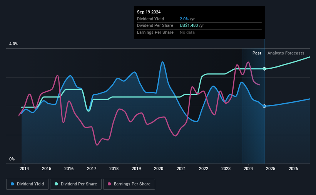Click the 2017 x-axis label
The width and height of the screenshot is (316, 195).
92,169
